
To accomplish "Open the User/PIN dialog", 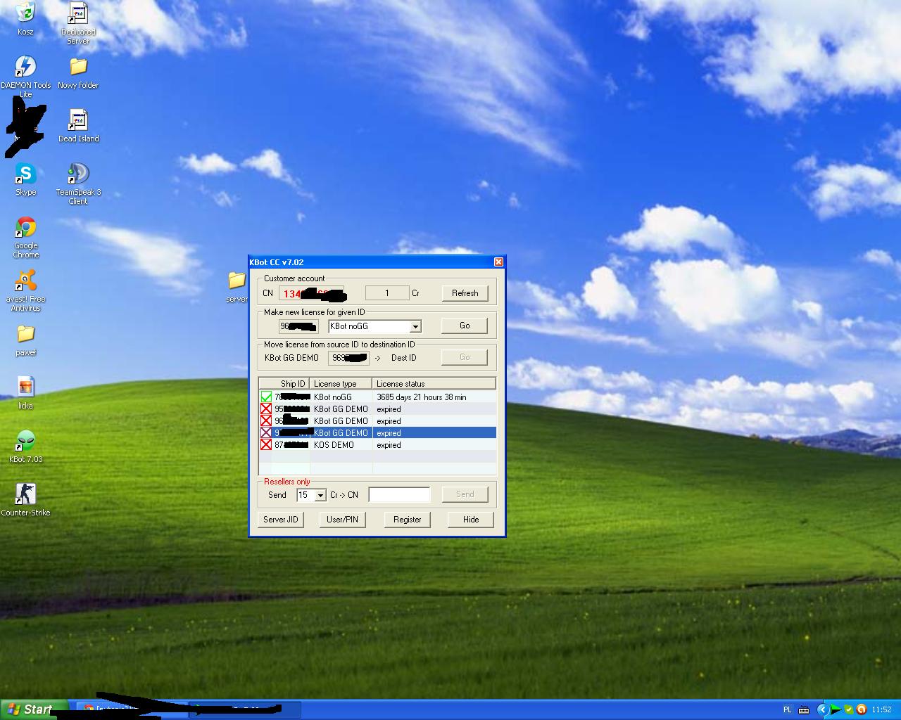I will click(x=342, y=520).
